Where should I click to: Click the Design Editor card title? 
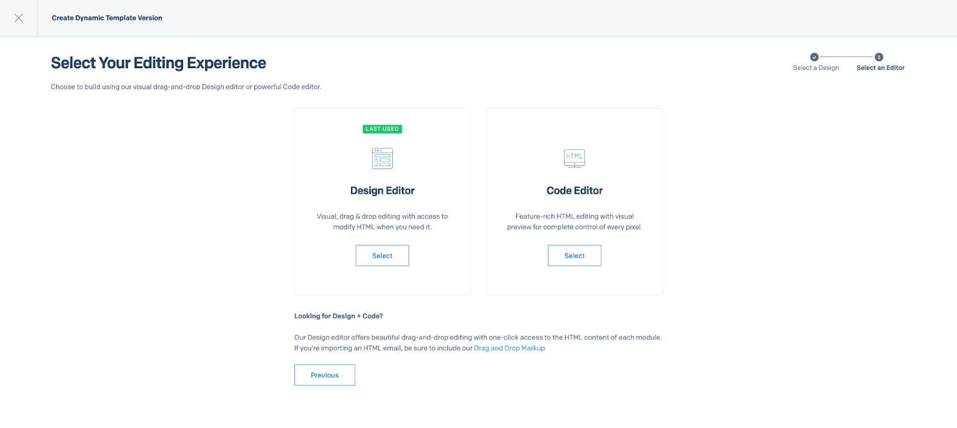point(382,191)
